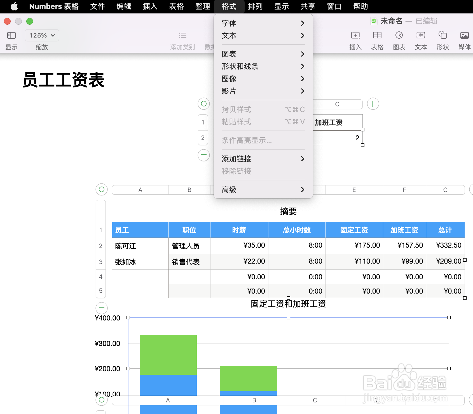Image resolution: width=473 pixels, height=414 pixels.
Task: Click the 已编辑 document status text
Action: 426,21
